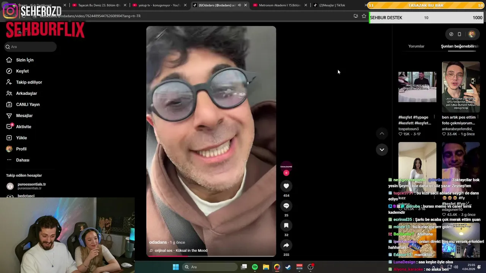Click browser install app icon in address bar
486x273 pixels.
pos(356,16)
